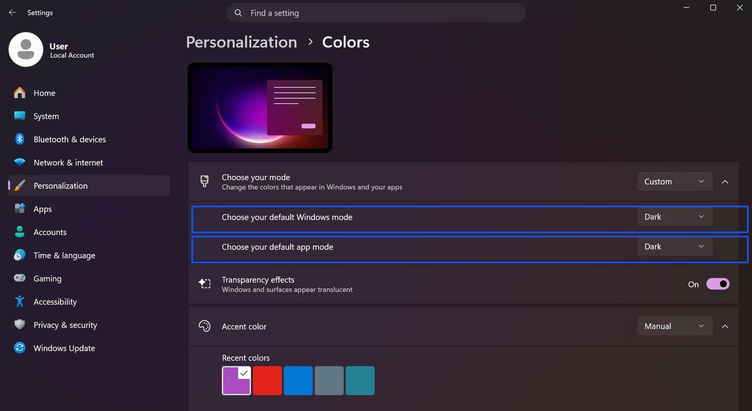Collapse the Accent color section
The height and width of the screenshot is (411, 752).
coord(725,326)
